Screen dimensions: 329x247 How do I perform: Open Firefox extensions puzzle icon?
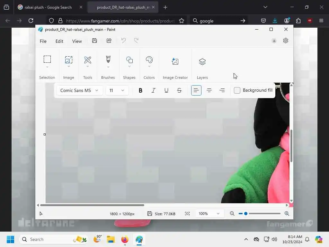298,21
